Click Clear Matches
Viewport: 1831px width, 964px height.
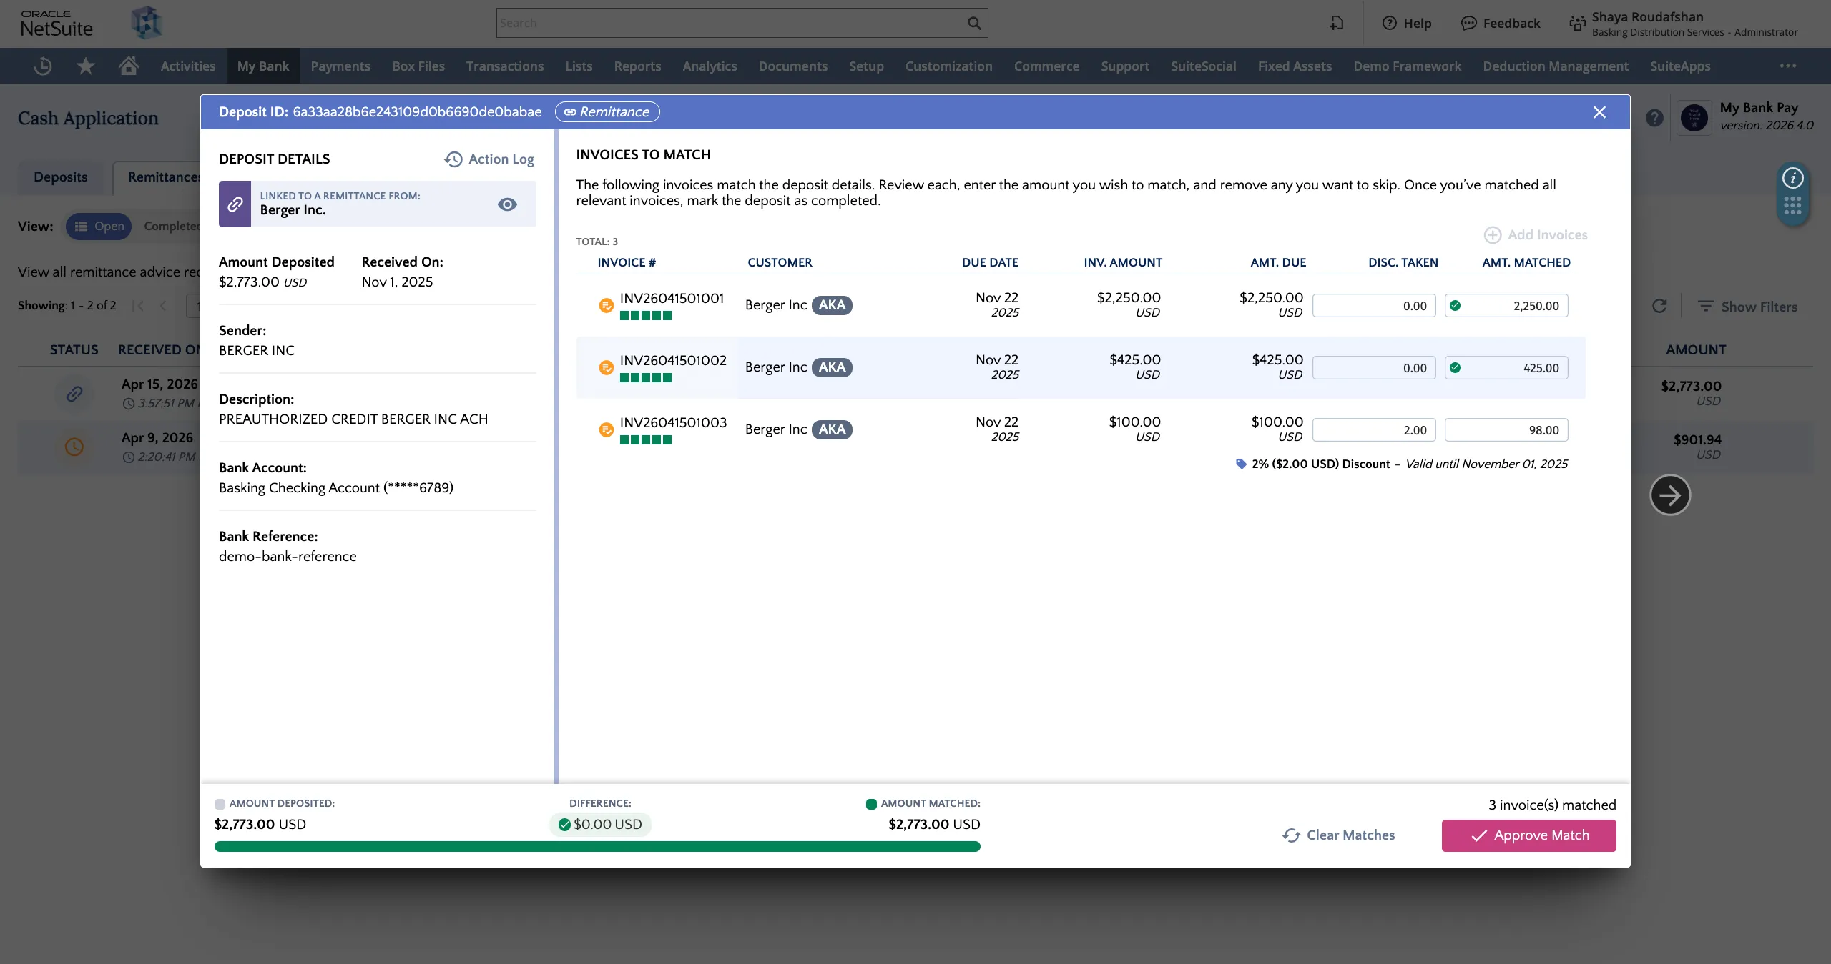tap(1339, 835)
